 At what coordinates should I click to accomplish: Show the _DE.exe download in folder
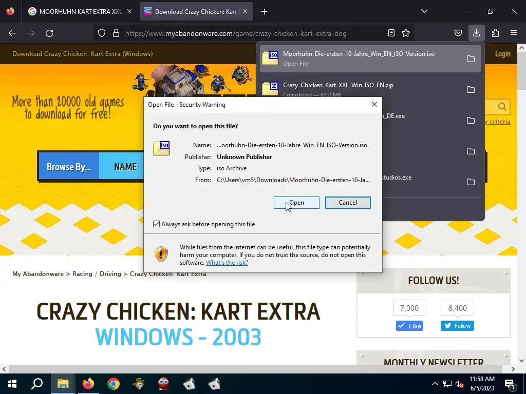point(471,120)
